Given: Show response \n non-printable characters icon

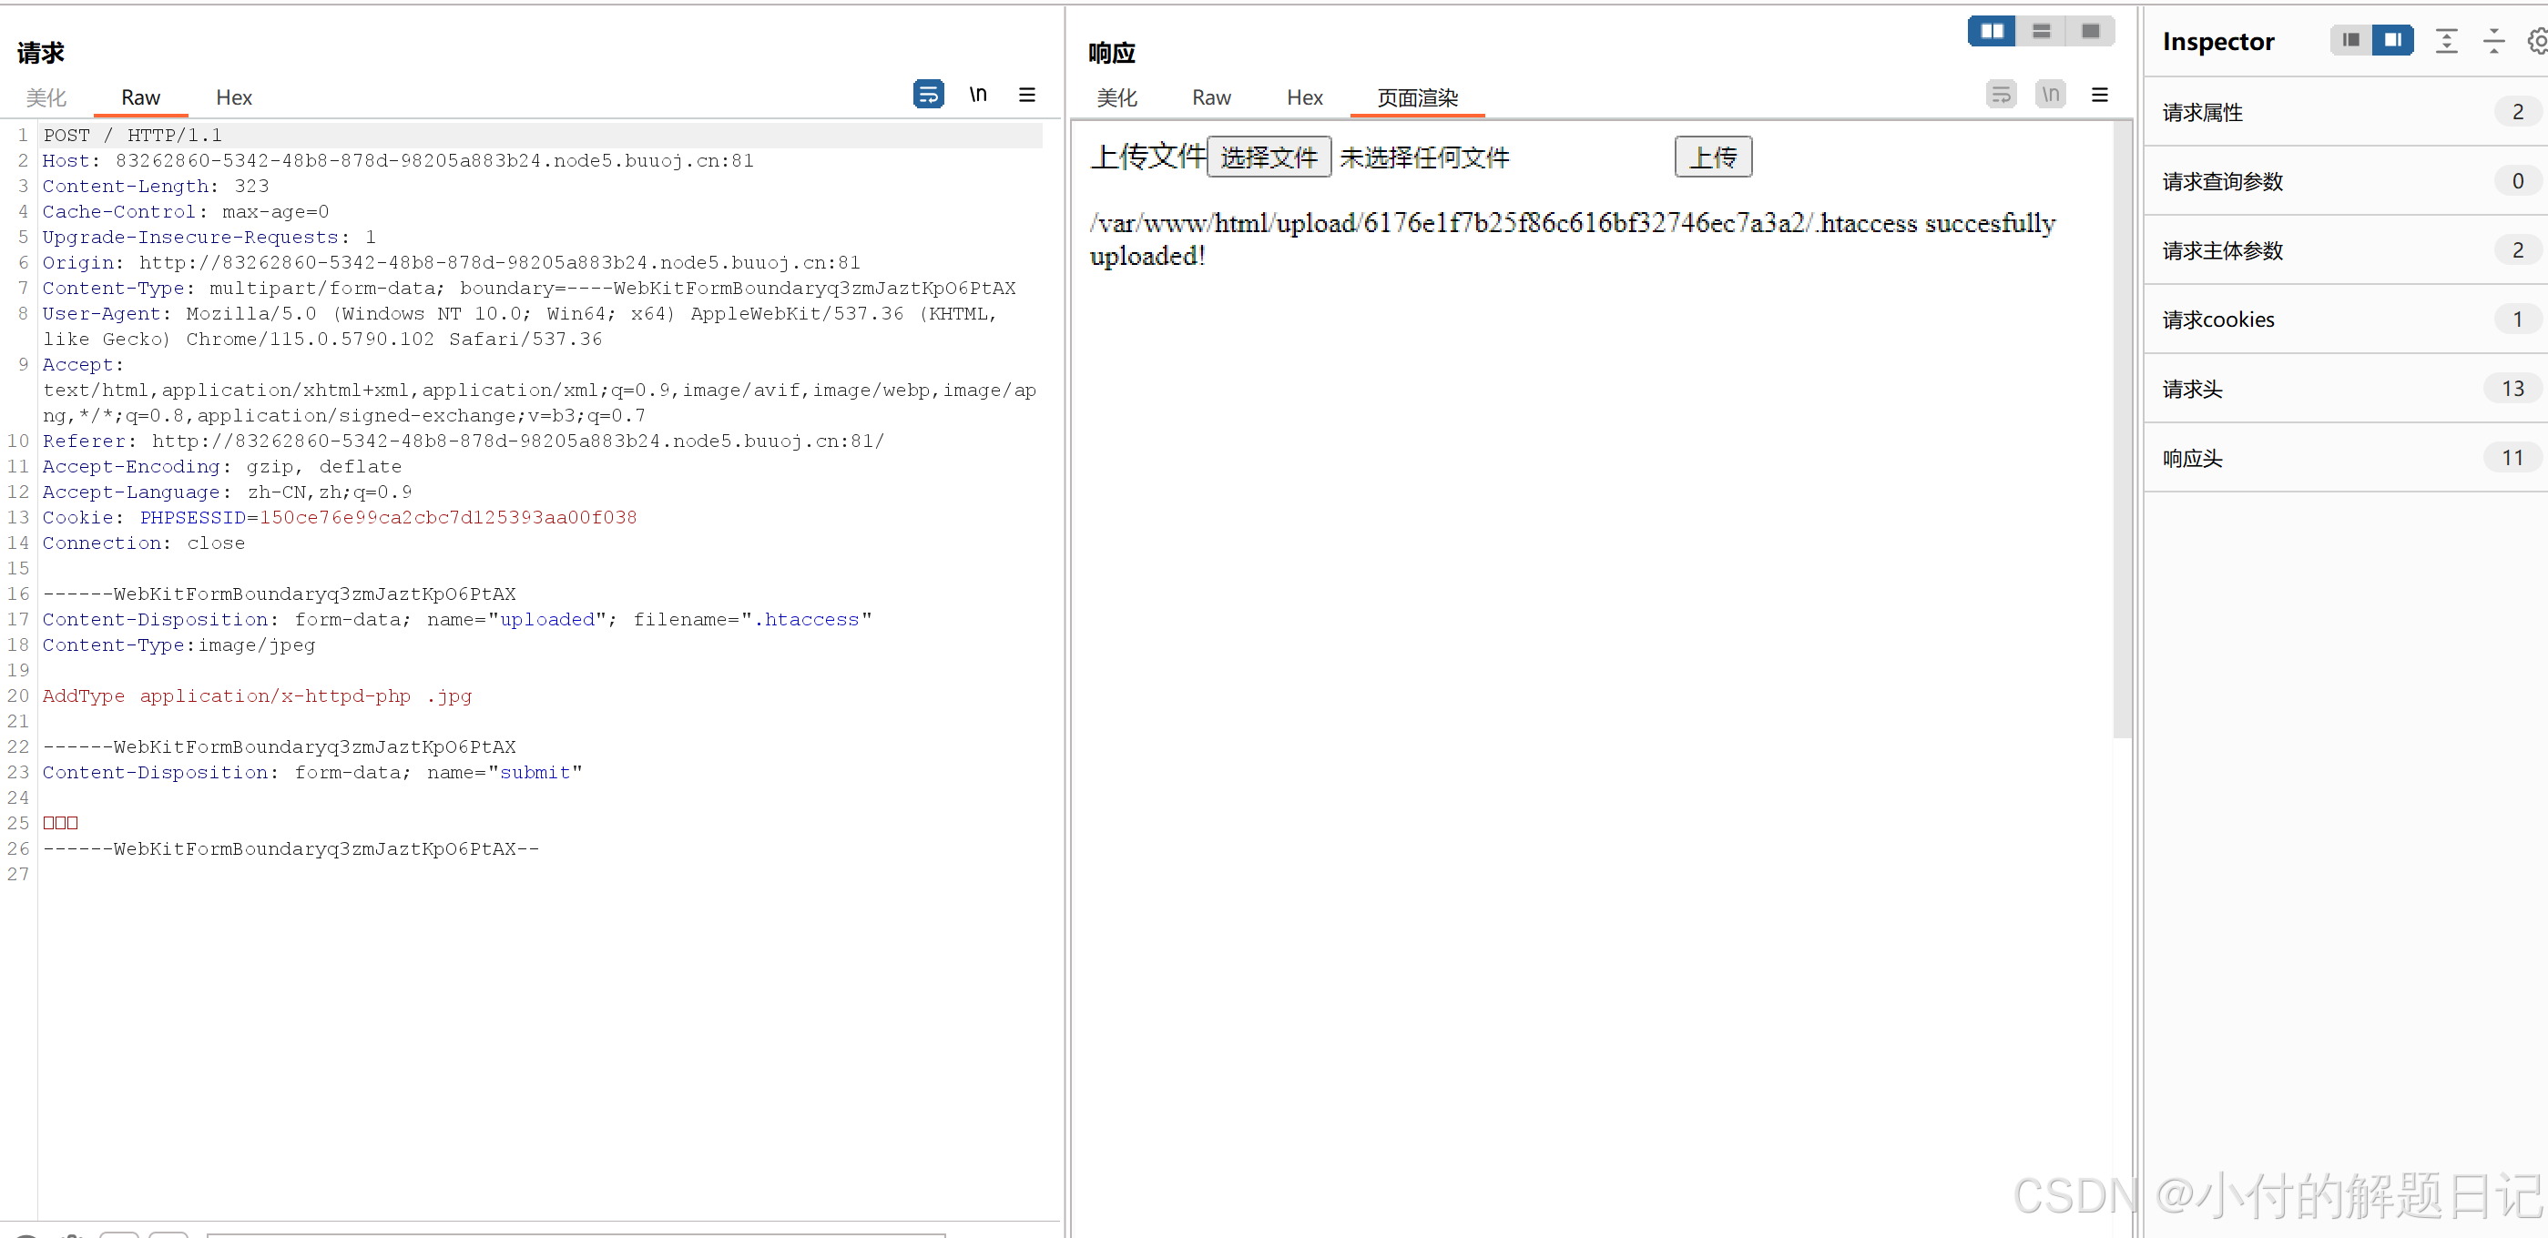Looking at the screenshot, I should (x=2051, y=95).
